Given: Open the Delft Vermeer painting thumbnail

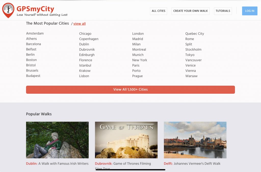Looking at the screenshot, I should coord(195,140).
